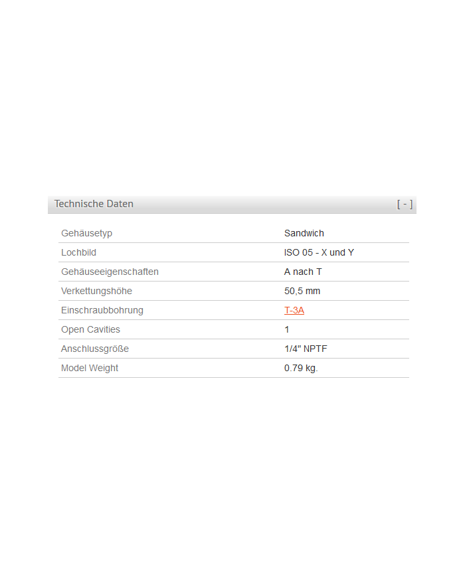The image size is (465, 577).
Task: Click the Einschraubbohrung label
Action: 102,310
